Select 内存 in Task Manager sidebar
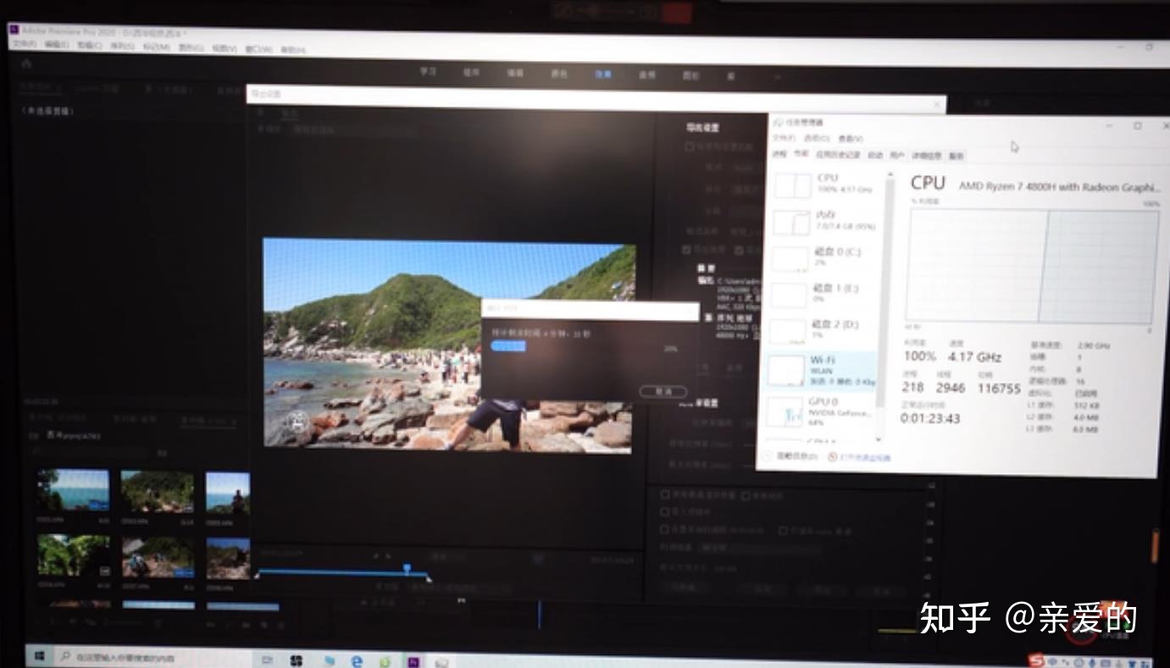The image size is (1170, 668). pyautogui.click(x=824, y=221)
